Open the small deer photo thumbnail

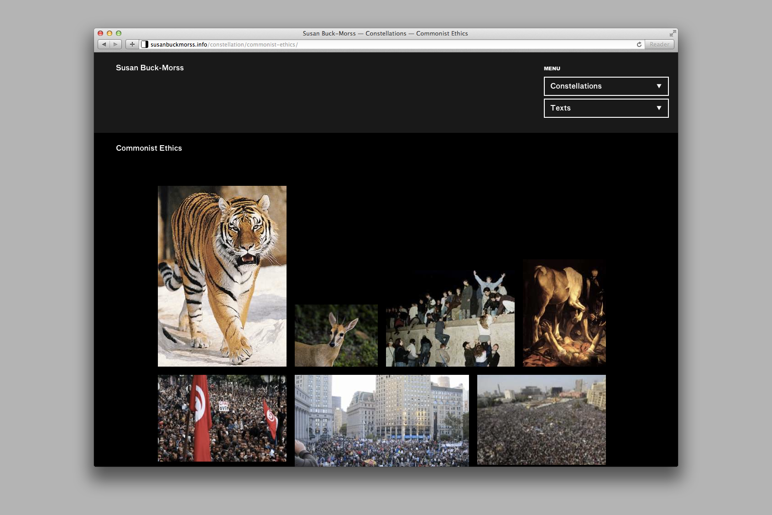(x=336, y=336)
